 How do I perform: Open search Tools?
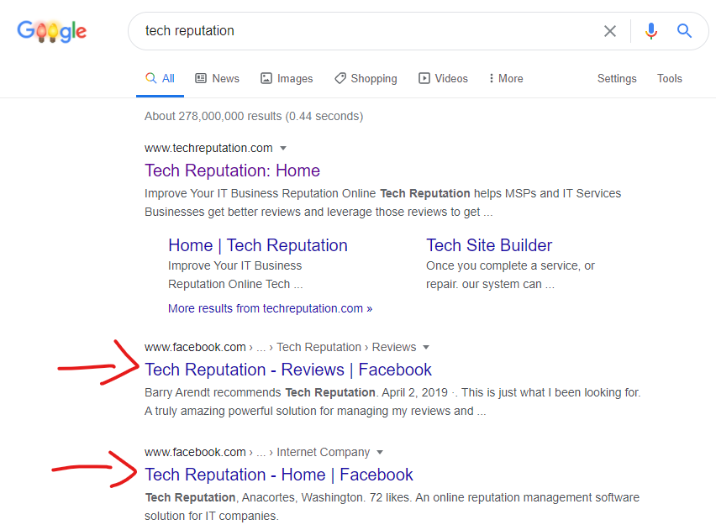click(670, 78)
